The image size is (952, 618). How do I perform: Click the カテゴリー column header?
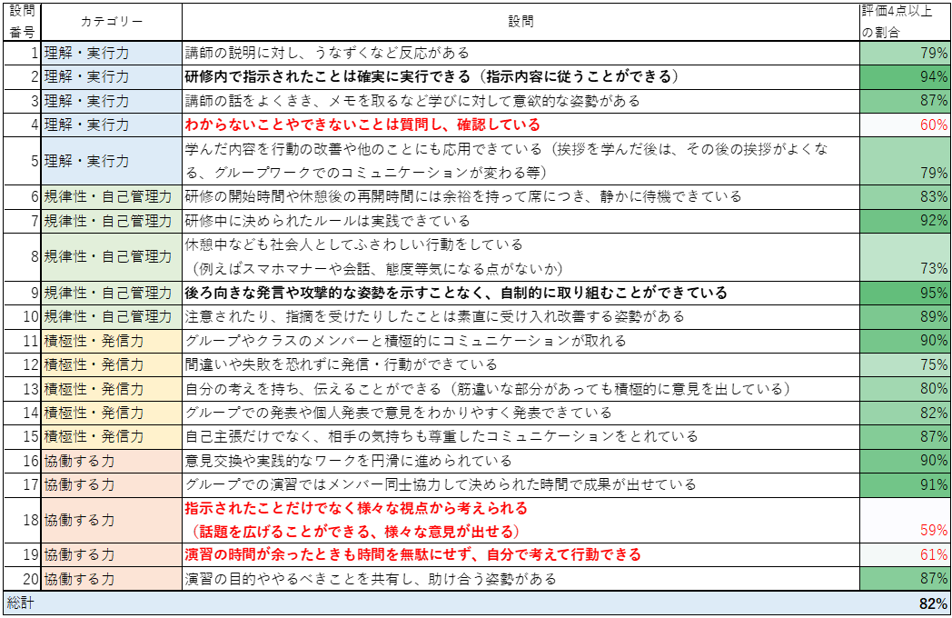tap(112, 22)
